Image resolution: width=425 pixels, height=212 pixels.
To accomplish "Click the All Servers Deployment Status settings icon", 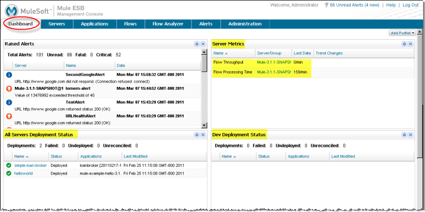I will 197,134.
